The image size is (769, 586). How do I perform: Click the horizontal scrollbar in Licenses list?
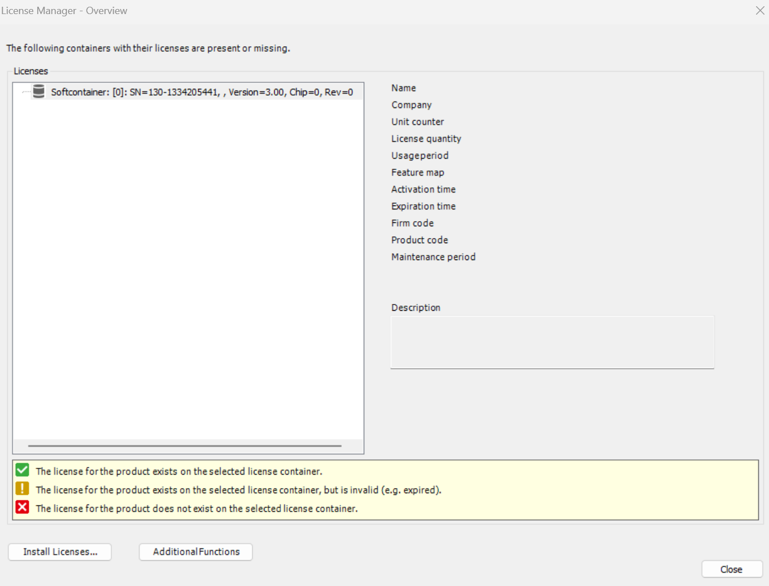tap(185, 446)
